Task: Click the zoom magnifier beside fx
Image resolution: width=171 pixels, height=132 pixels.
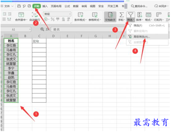Action: (42, 29)
